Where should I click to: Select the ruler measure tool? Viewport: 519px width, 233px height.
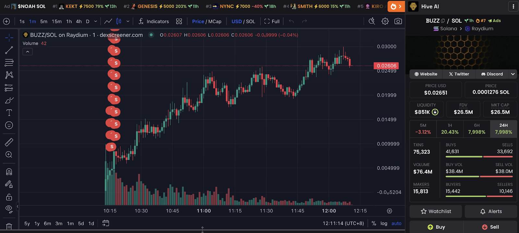tap(9, 142)
